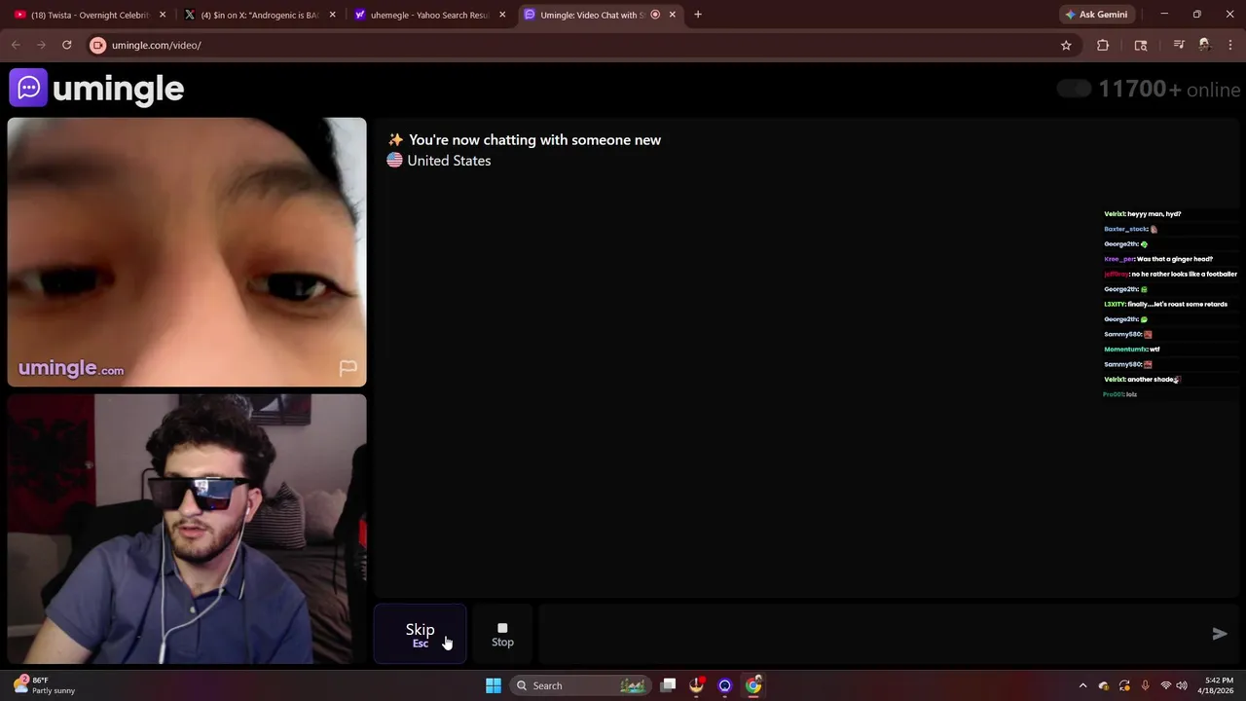Click the "11700+ online" counter
The width and height of the screenshot is (1246, 701).
(1169, 90)
